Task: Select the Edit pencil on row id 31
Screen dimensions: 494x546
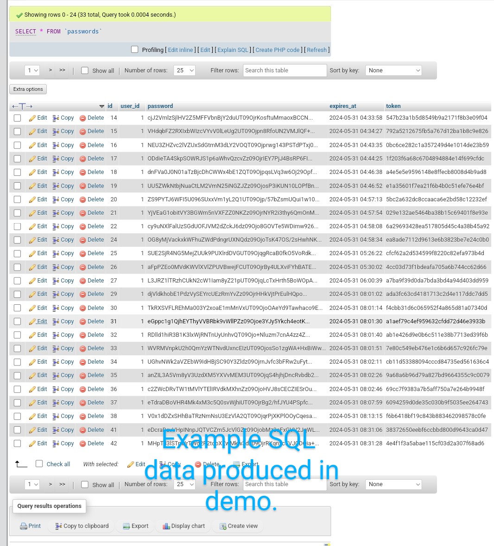Action: [38, 321]
